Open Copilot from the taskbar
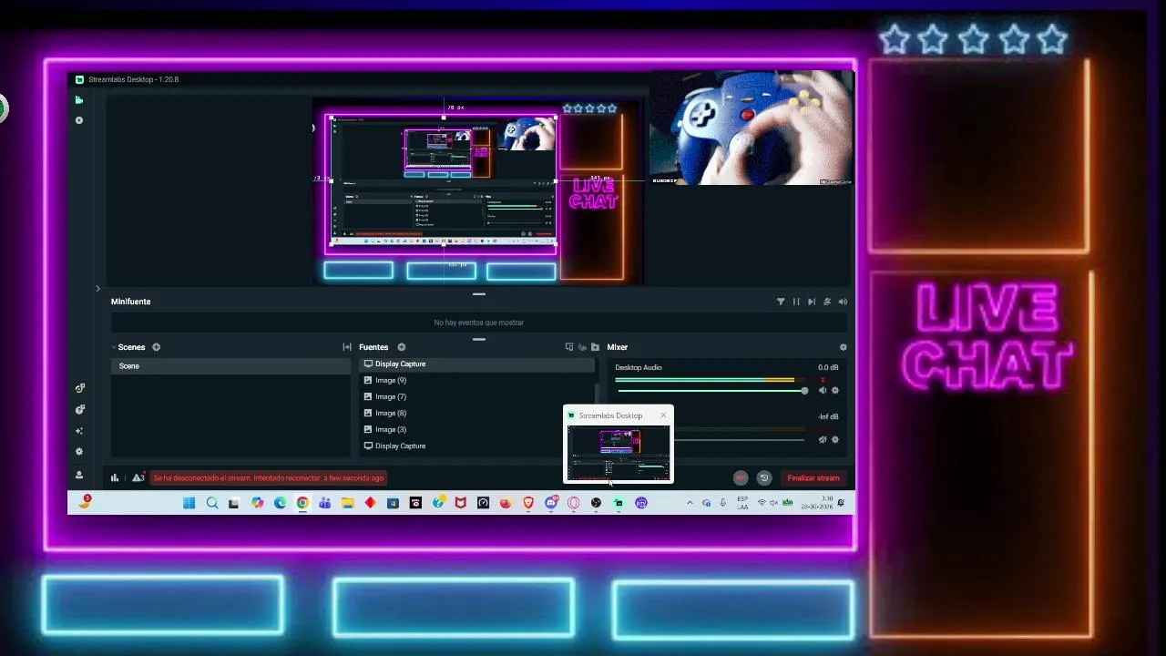This screenshot has height=656, width=1166. tap(258, 503)
